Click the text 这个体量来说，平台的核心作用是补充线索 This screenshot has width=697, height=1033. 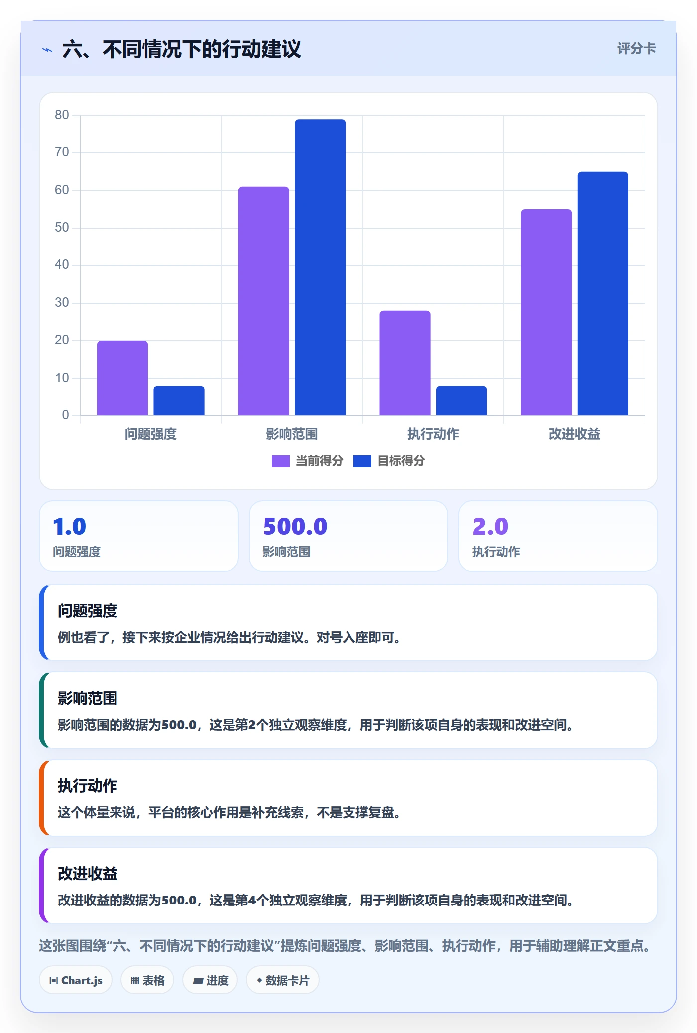click(181, 812)
